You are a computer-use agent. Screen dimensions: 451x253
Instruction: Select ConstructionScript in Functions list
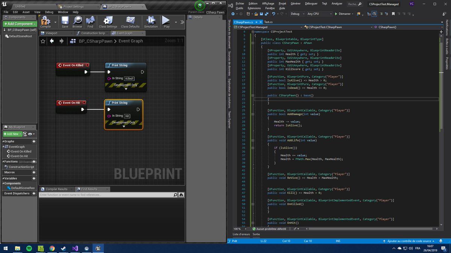coord(19,167)
